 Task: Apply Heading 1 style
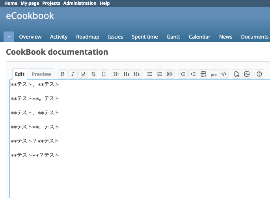[x=116, y=74]
